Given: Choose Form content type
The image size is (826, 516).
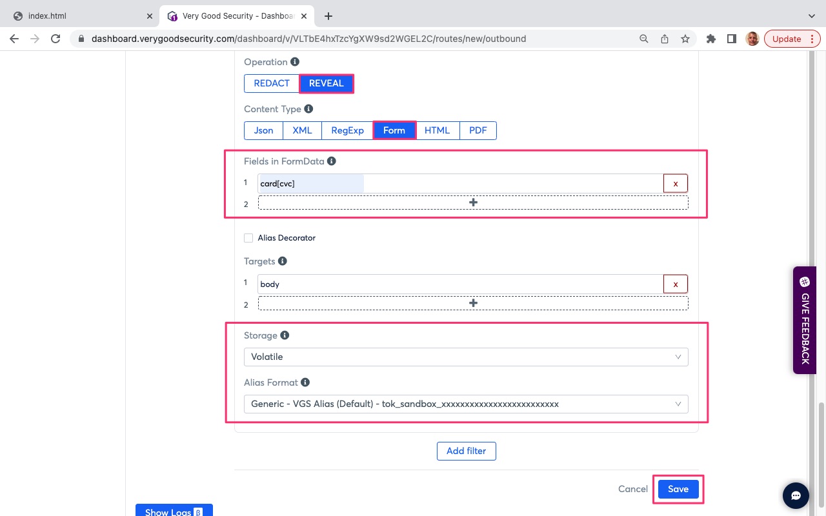Looking at the screenshot, I should pyautogui.click(x=394, y=130).
